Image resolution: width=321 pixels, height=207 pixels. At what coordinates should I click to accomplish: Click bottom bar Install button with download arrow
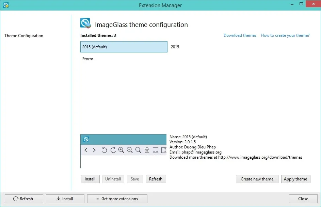(65, 199)
